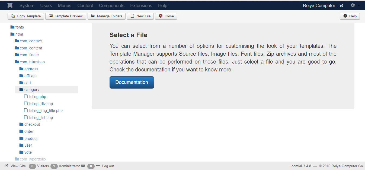Click the Copy Template button

(x=26, y=16)
